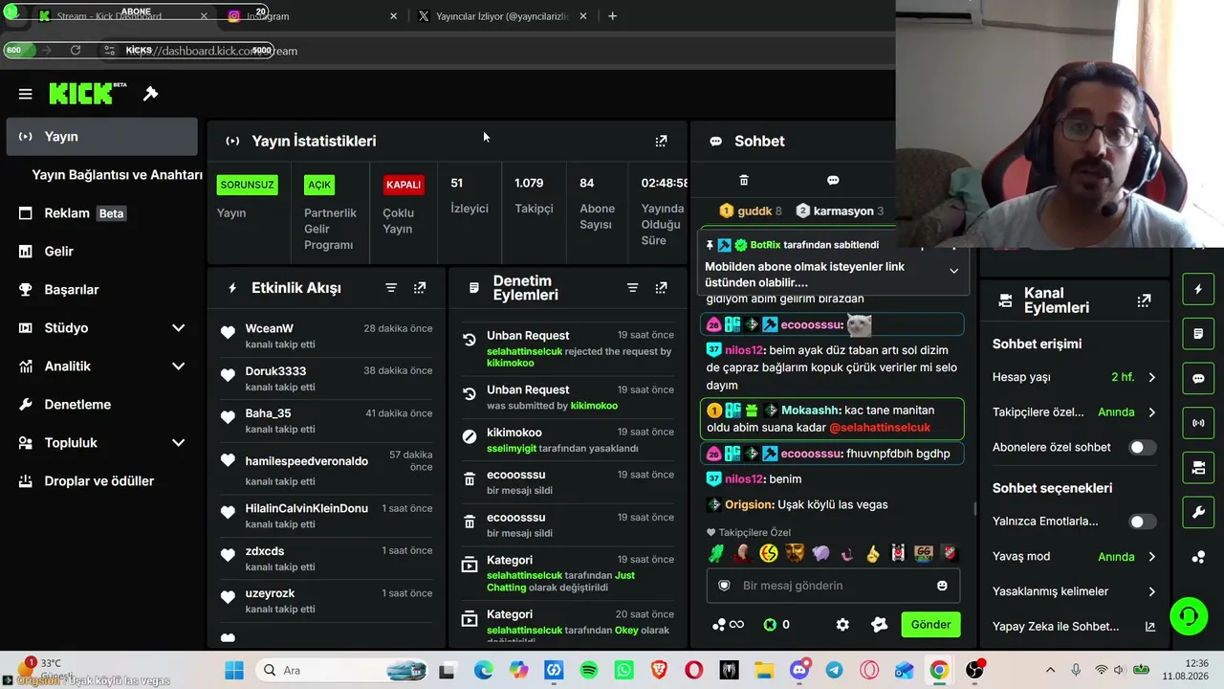Click the pin icon next to the Kick logo
The width and height of the screenshot is (1224, 689).
(150, 94)
